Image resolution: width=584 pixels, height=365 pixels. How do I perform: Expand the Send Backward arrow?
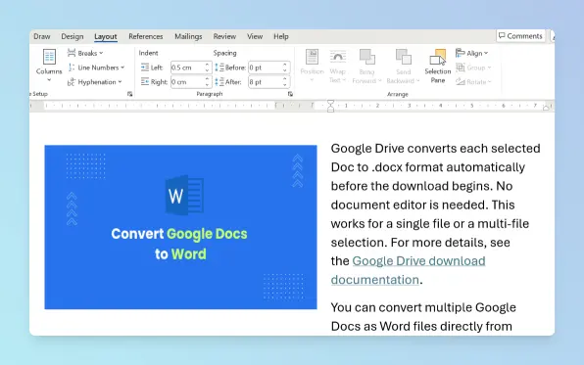tap(417, 81)
